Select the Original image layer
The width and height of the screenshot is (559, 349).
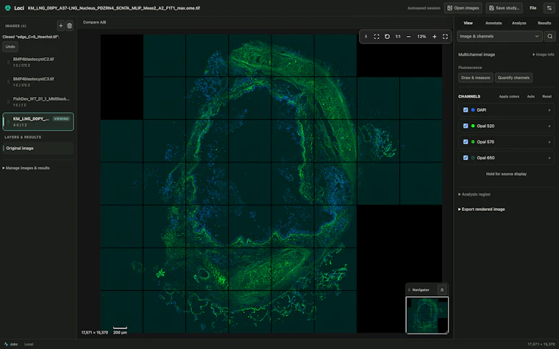[x=38, y=148]
